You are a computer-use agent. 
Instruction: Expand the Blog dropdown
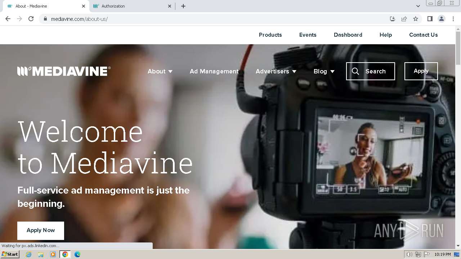click(324, 71)
